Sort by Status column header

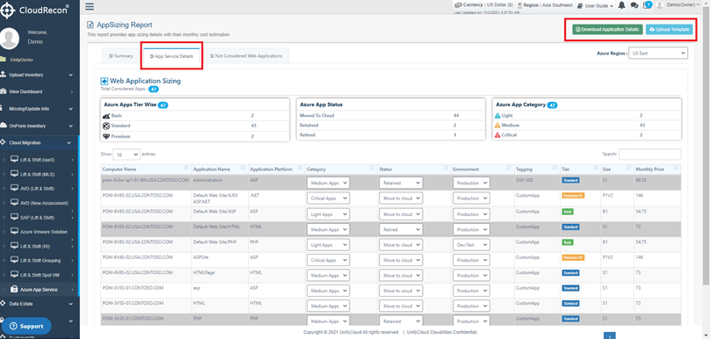point(414,169)
